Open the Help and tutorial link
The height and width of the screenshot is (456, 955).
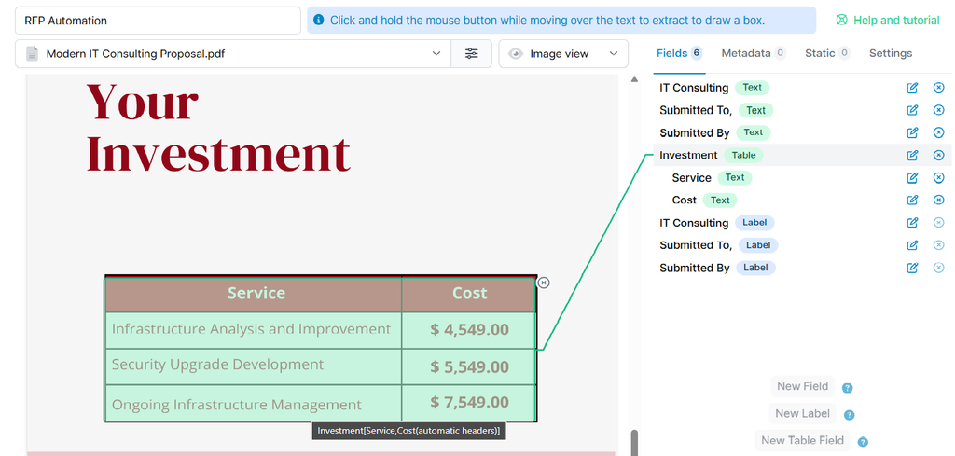[888, 21]
